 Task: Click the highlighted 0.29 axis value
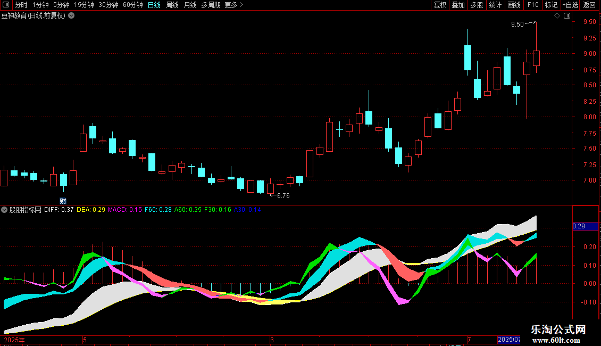pyautogui.click(x=585, y=226)
